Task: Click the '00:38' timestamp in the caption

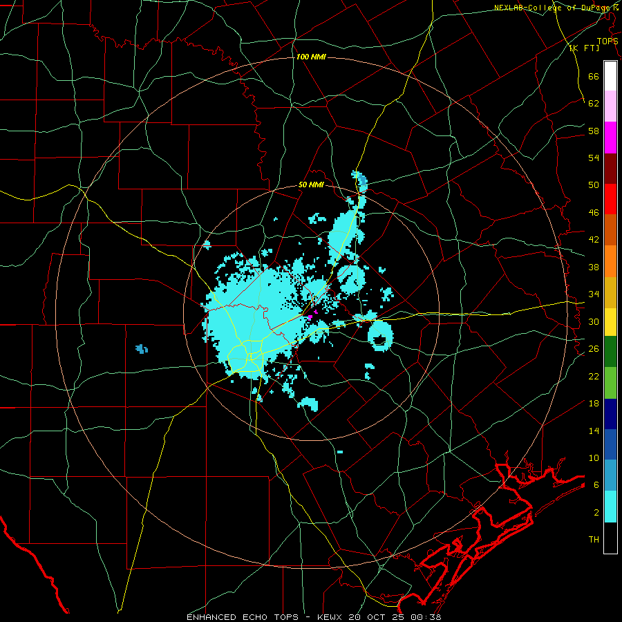Action: [426, 617]
